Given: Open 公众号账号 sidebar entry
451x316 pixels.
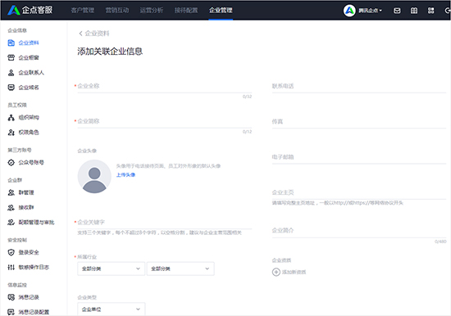Looking at the screenshot, I should [31, 163].
